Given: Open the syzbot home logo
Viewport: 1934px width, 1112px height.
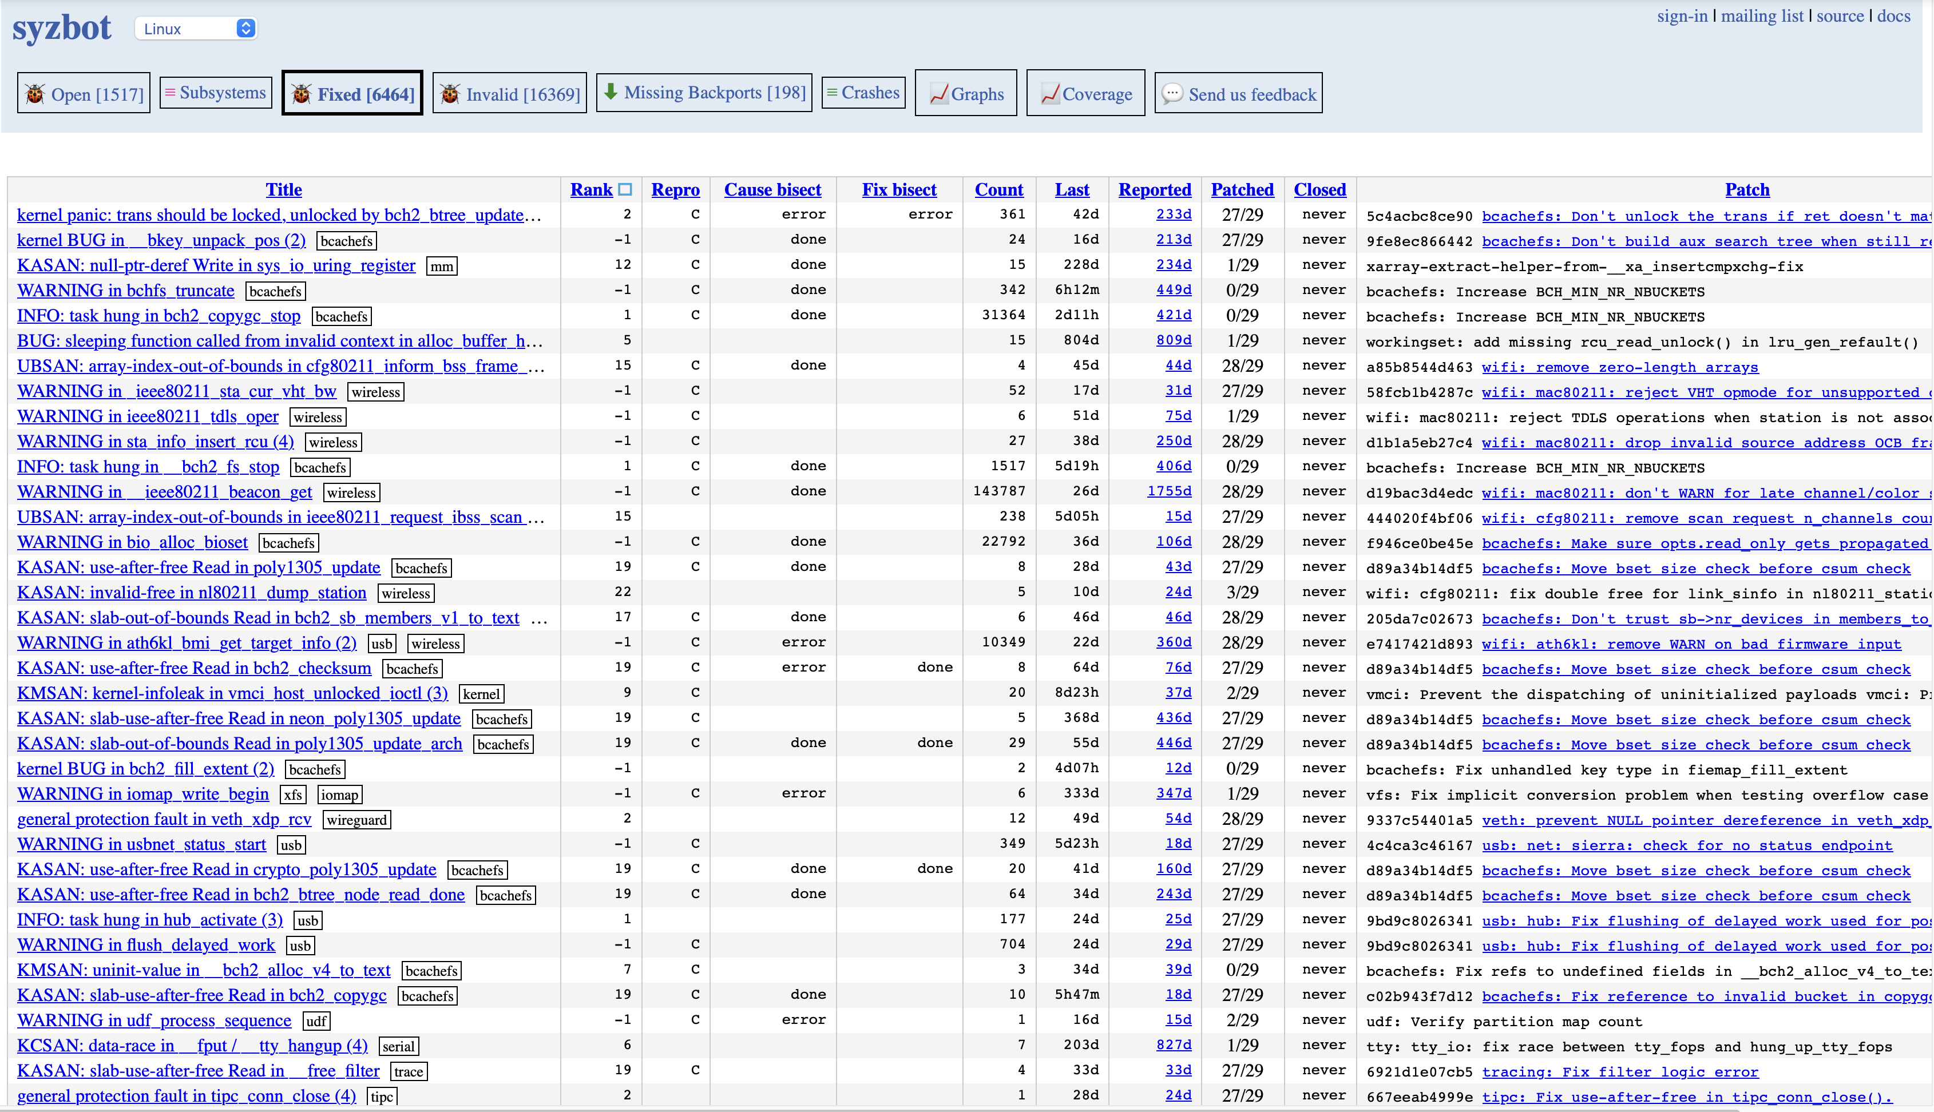Looking at the screenshot, I should [x=62, y=28].
